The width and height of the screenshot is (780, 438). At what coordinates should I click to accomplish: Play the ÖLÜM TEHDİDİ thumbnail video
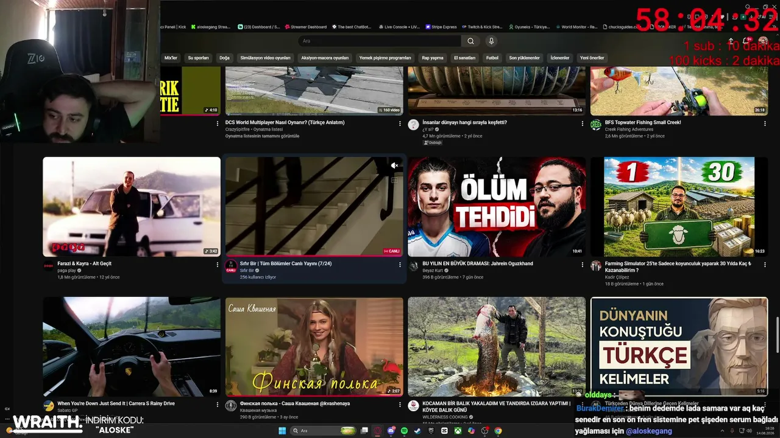point(497,207)
